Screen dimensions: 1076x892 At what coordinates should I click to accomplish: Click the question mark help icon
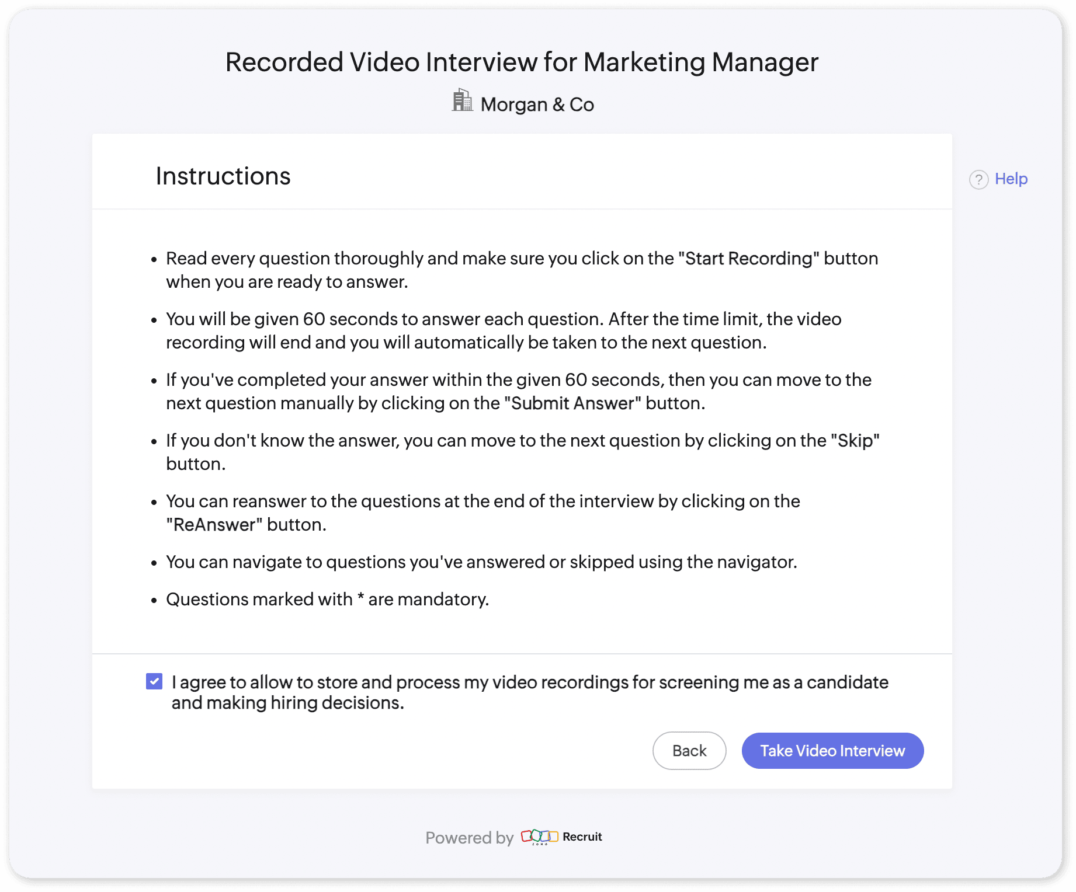coord(979,179)
